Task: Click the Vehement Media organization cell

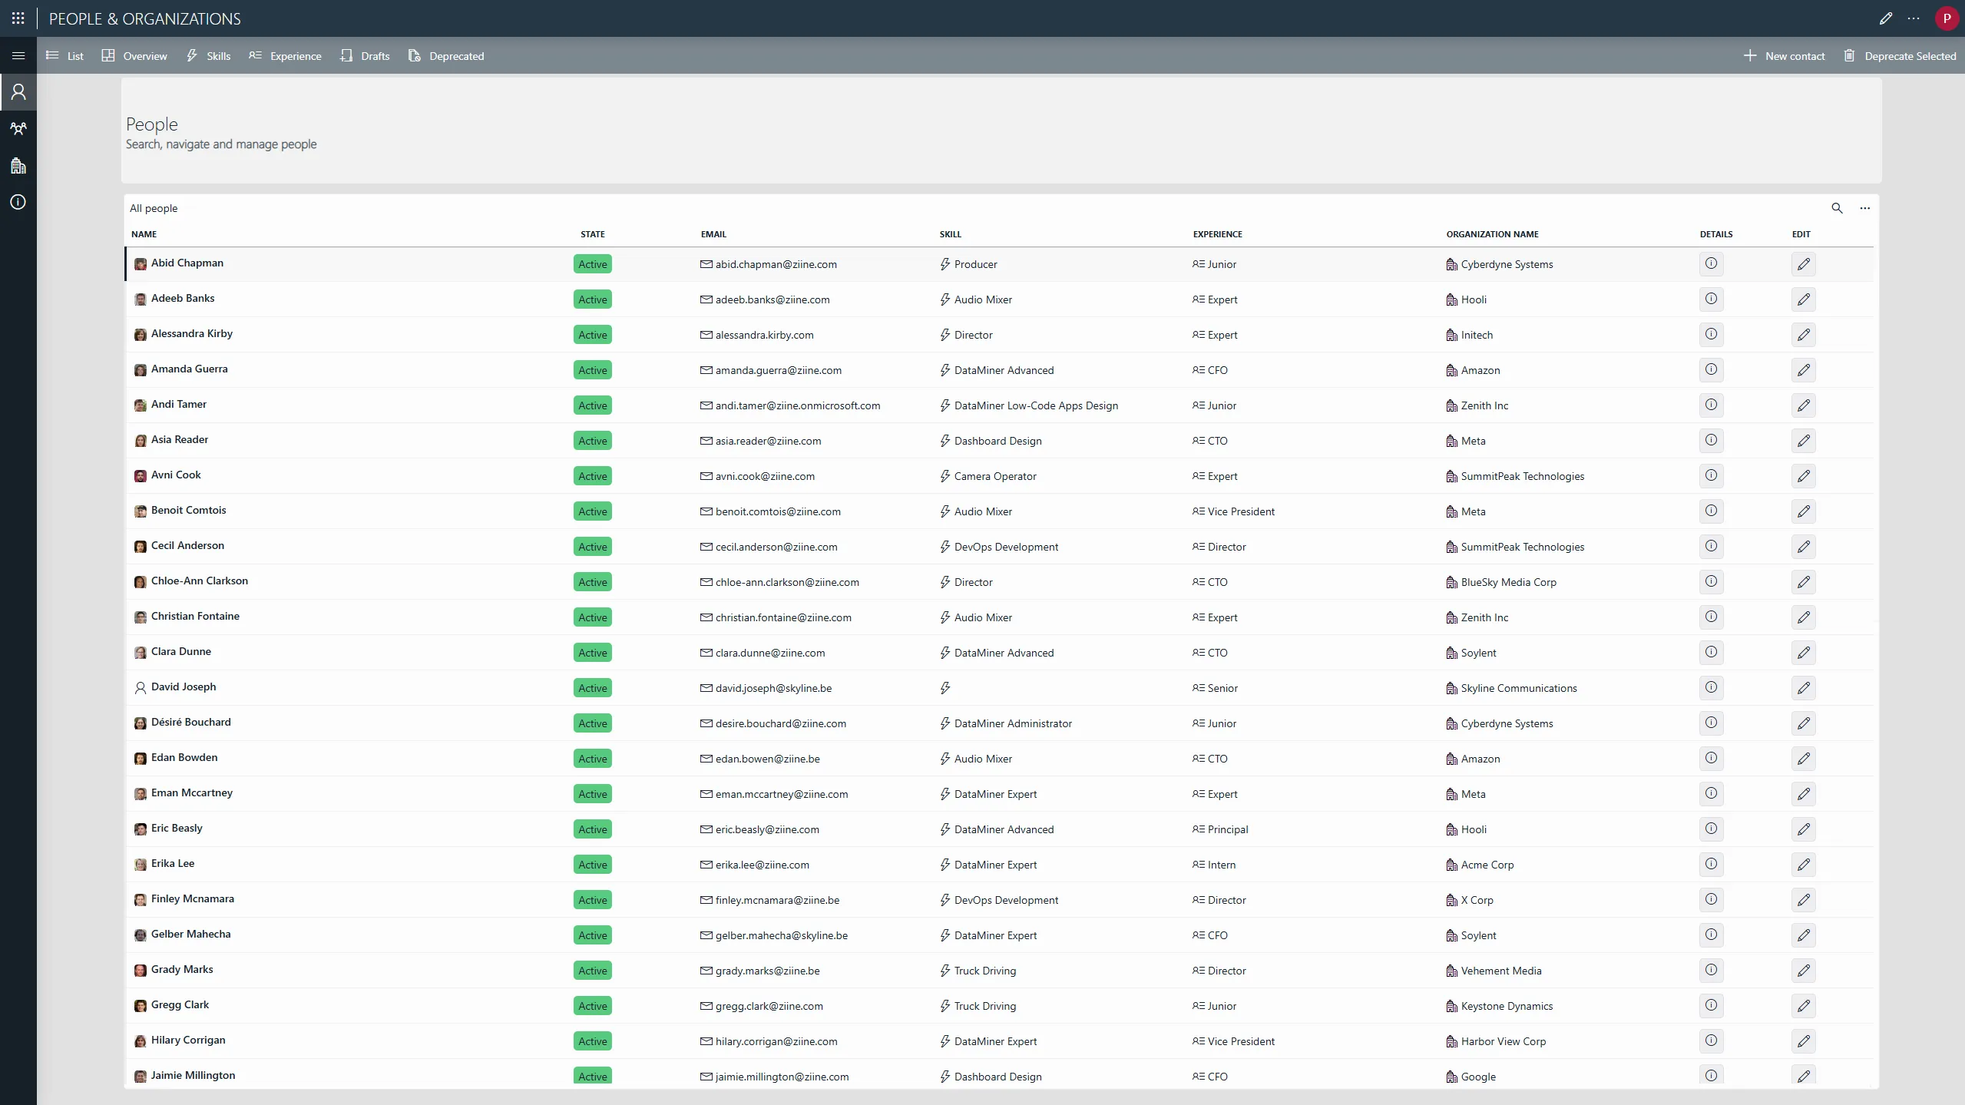Action: [1501, 971]
